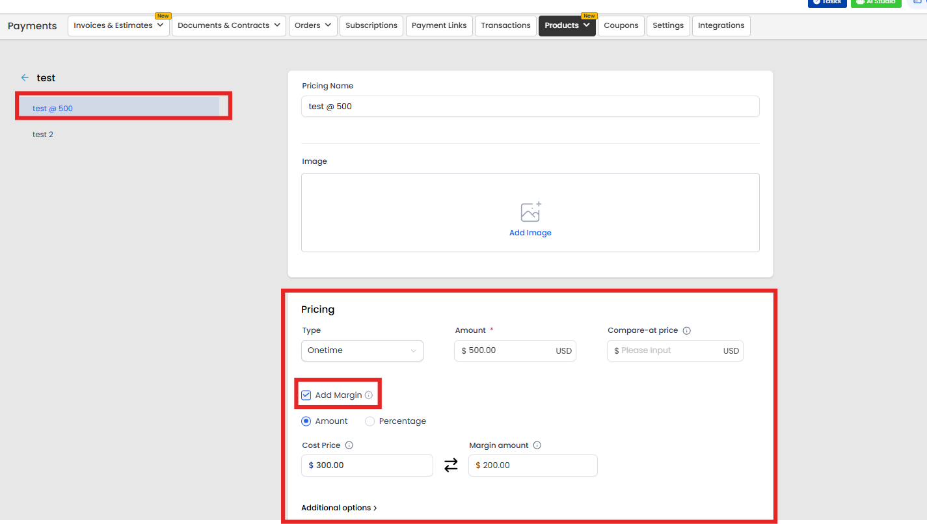Open the Documents & Contracts dropdown
The height and width of the screenshot is (524, 927).
click(x=228, y=26)
